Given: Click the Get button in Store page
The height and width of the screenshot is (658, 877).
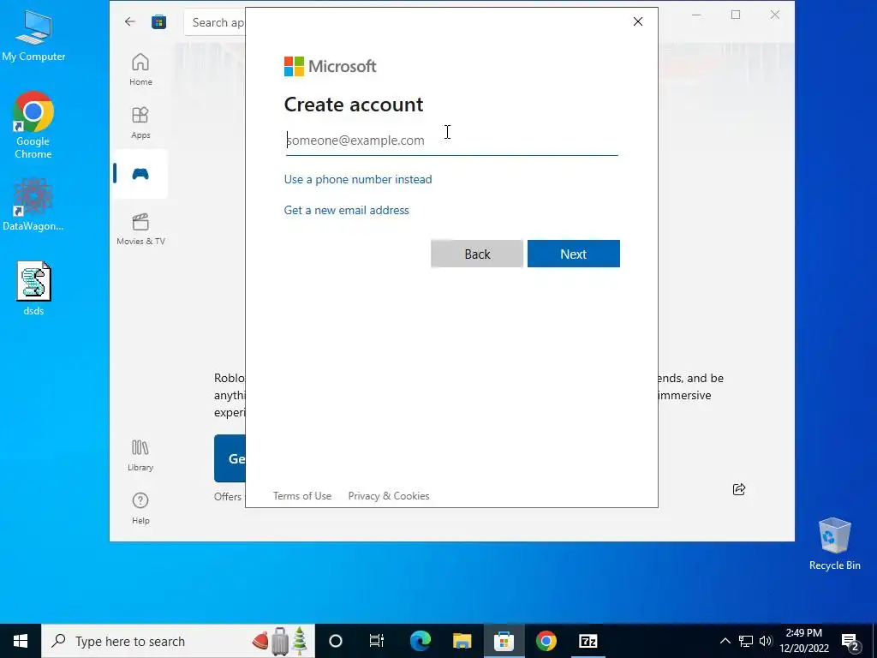Looking at the screenshot, I should (230, 458).
